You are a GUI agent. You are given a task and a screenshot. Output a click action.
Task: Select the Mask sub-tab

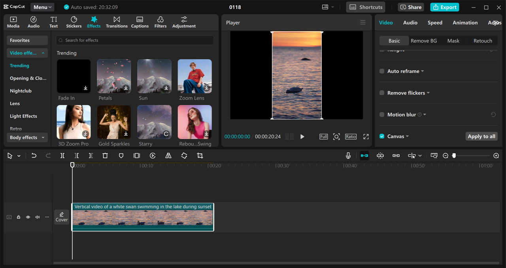(x=453, y=41)
